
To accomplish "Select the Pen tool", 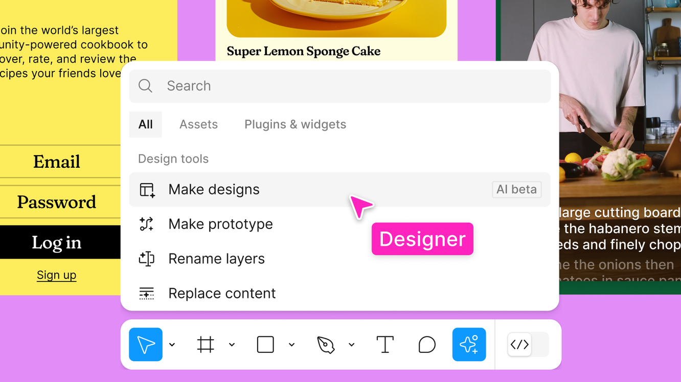I will coord(326,345).
